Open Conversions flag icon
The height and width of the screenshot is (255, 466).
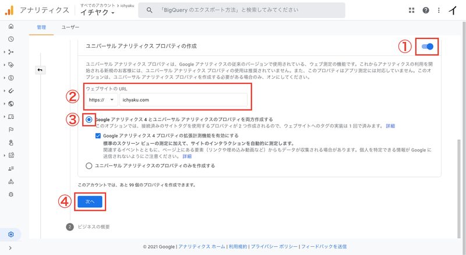click(x=11, y=130)
